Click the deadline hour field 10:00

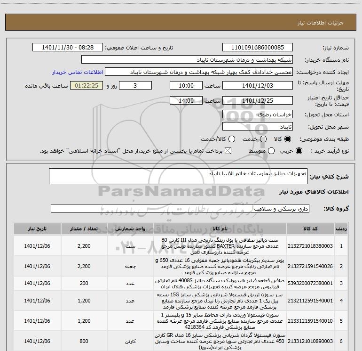(x=186, y=86)
